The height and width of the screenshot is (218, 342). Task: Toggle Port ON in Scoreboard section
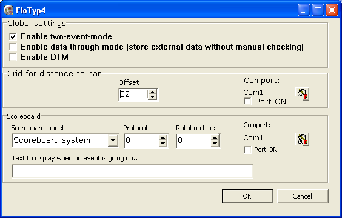247,150
